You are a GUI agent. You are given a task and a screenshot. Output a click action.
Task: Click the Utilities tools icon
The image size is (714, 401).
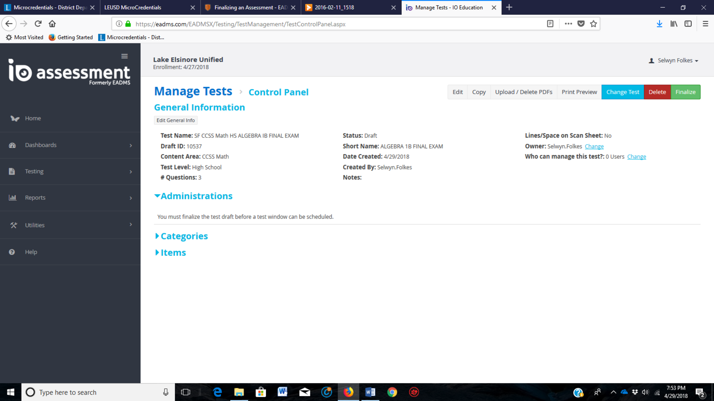pyautogui.click(x=14, y=225)
